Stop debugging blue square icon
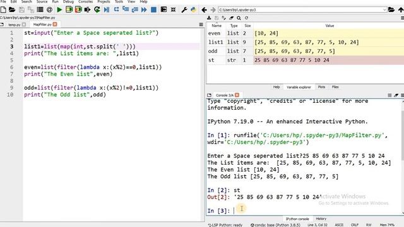404x227 pixels. 153,10
